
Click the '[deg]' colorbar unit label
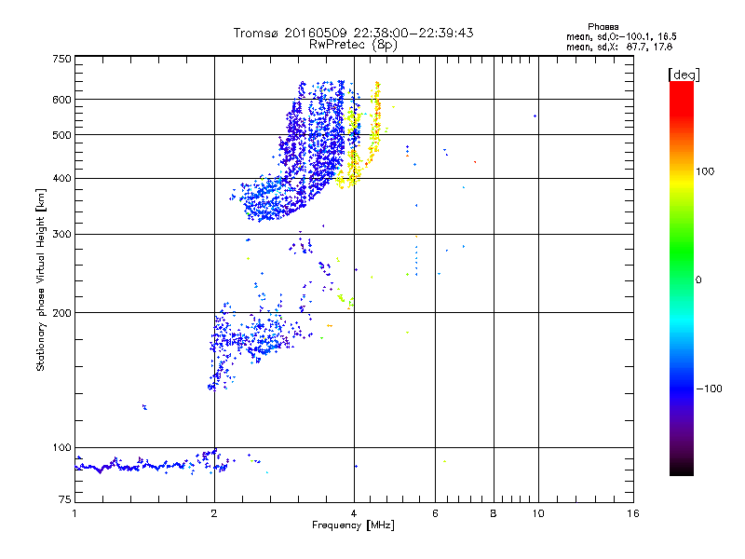pos(684,75)
